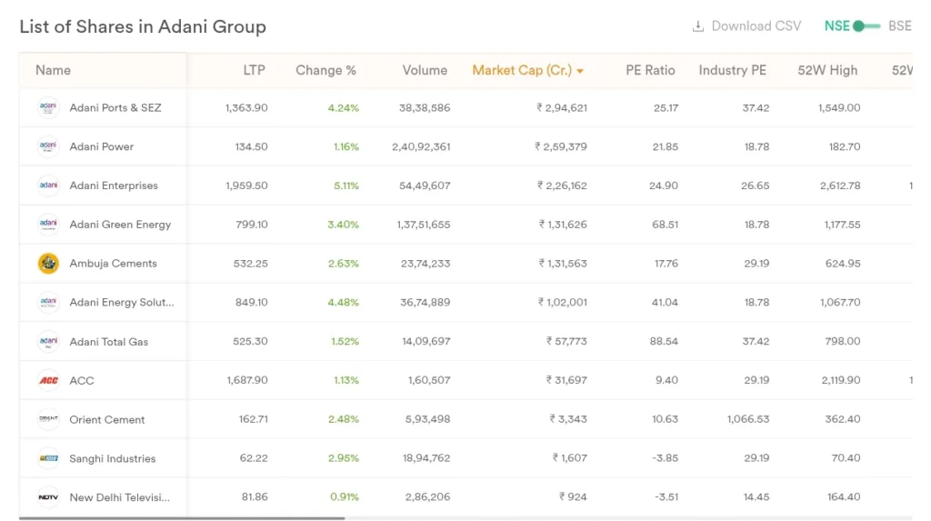Click the Market Cap sort arrow
Screen dimensions: 931x521
580,71
